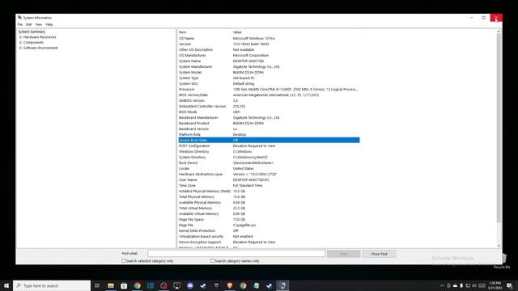
Task: Click the Find button
Action: pos(343,254)
